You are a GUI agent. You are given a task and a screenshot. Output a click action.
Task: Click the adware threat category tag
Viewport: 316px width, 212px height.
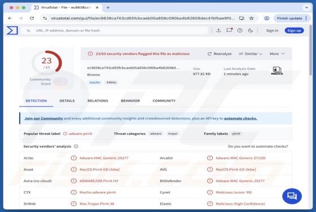coord(156,134)
